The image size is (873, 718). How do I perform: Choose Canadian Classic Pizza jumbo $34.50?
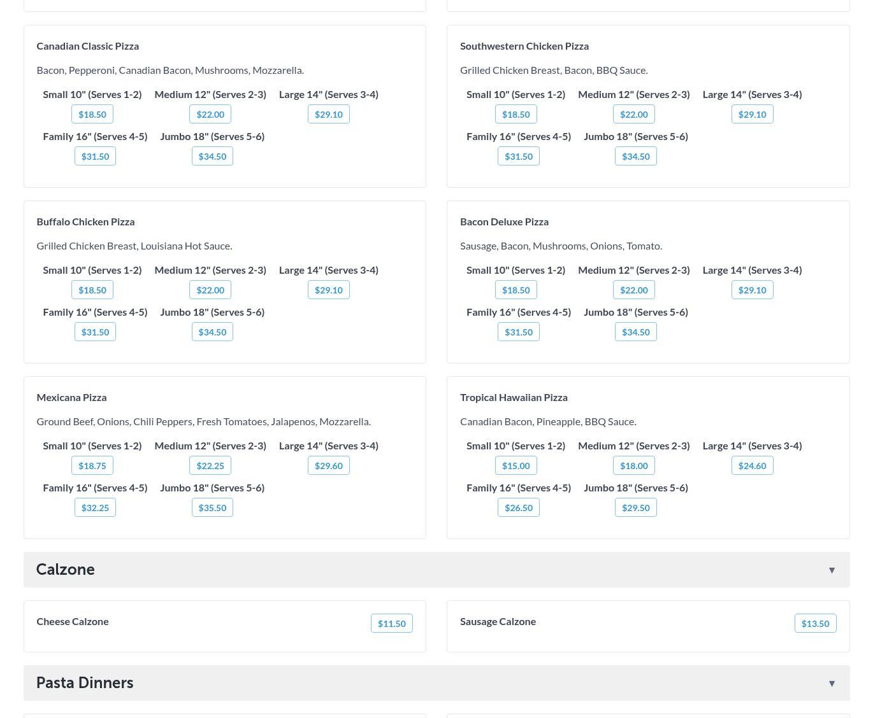pos(212,157)
